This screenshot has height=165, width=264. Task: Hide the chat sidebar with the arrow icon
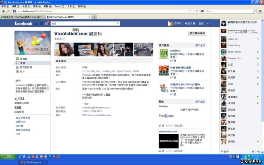[x=258, y=151]
